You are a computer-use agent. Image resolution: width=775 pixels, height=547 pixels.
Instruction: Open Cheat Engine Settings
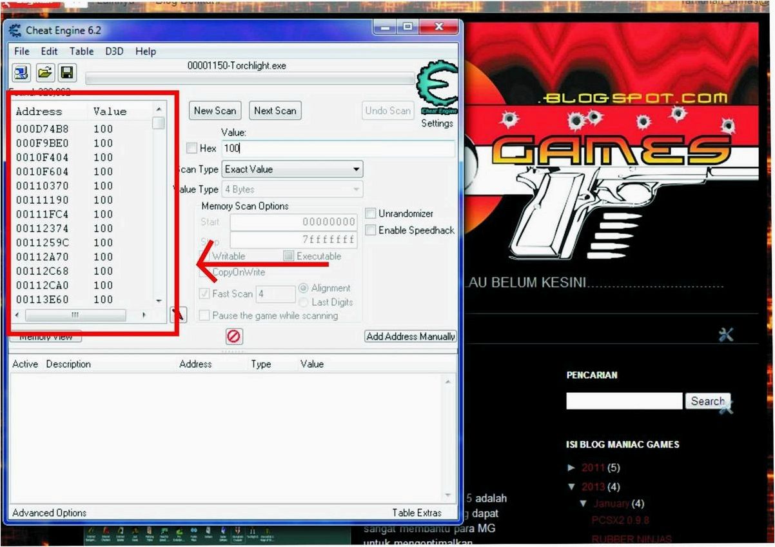(437, 123)
